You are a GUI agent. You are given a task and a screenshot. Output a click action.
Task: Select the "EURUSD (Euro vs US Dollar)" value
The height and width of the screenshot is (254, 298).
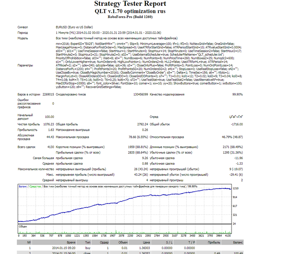tap(74, 27)
